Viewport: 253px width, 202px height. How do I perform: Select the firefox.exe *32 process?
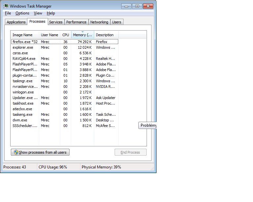(x=65, y=42)
